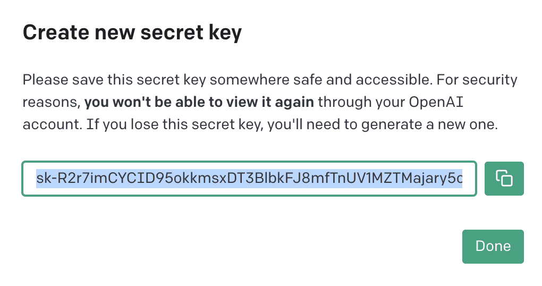Image resolution: width=542 pixels, height=286 pixels.
Task: Click the green clipboard copy button
Action: pyautogui.click(x=504, y=179)
